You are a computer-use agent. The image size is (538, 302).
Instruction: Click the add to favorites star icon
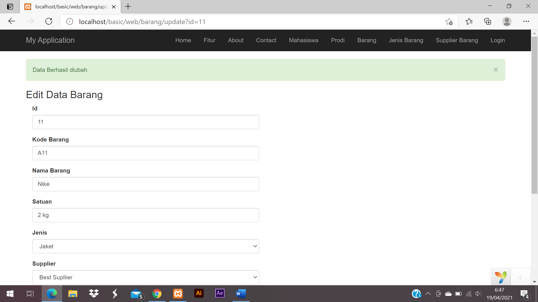[449, 22]
